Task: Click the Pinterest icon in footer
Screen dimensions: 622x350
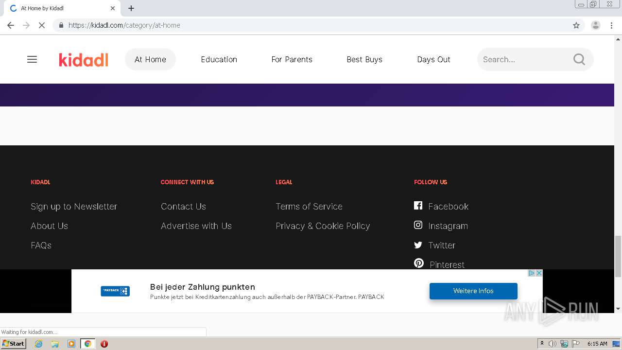Action: (x=419, y=263)
